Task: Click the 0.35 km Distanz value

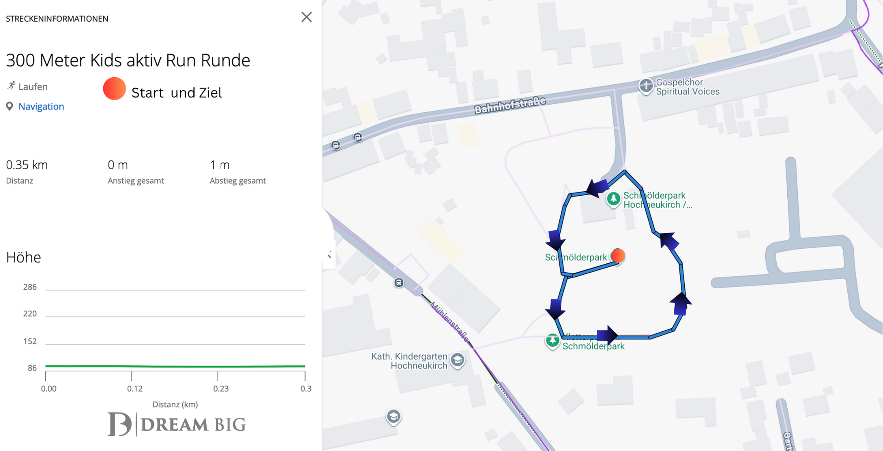Action: tap(27, 165)
